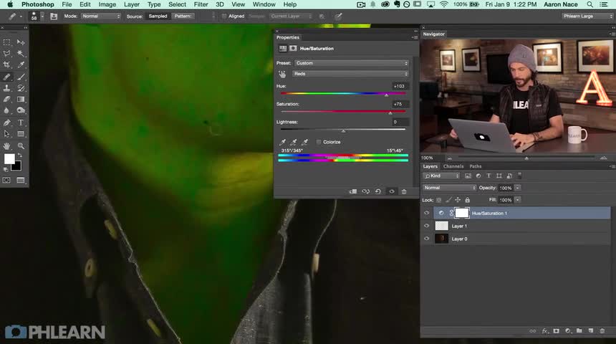Open the Sample dropdown showing Current Layer

click(291, 16)
